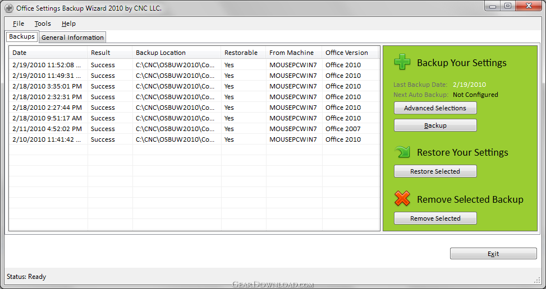The height and width of the screenshot is (289, 546).
Task: Select the 2/18/2010 2:32:31 PM backup
Action: click(x=194, y=97)
